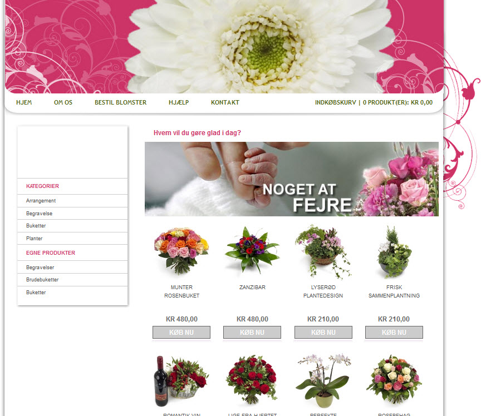Click the EGNE PRODUKTER sidebar heading
Screen dimensions: 481x416
pyautogui.click(x=51, y=253)
